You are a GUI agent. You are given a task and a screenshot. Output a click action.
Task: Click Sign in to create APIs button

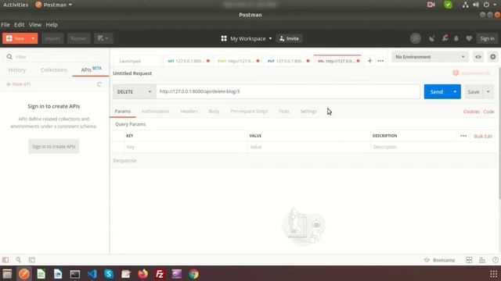(x=54, y=147)
